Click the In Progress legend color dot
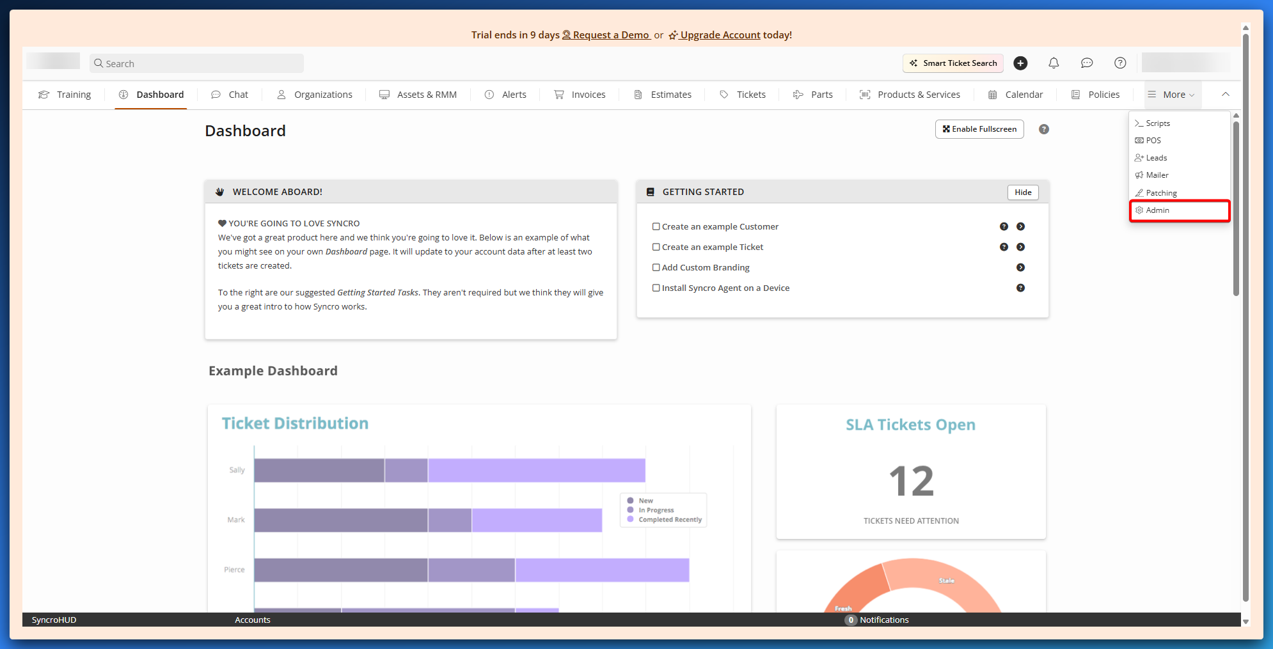The height and width of the screenshot is (649, 1273). point(630,510)
